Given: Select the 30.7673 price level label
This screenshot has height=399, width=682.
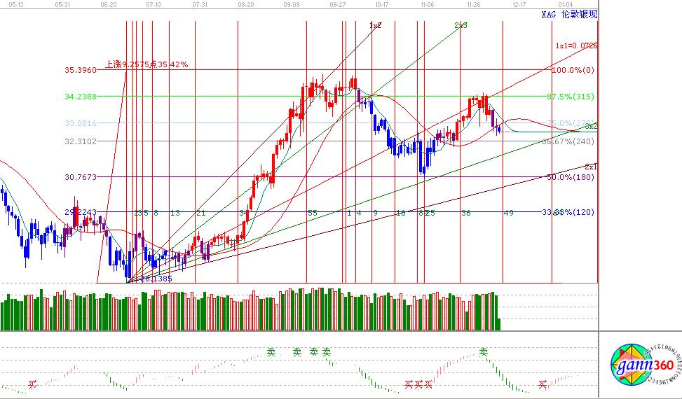Looking at the screenshot, I should point(80,177).
